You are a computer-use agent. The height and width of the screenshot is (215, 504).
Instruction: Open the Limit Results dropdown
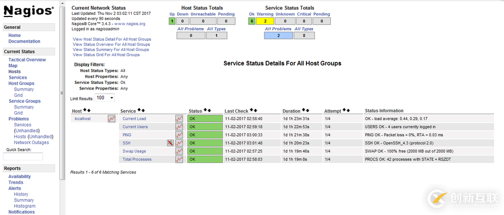coord(105,98)
